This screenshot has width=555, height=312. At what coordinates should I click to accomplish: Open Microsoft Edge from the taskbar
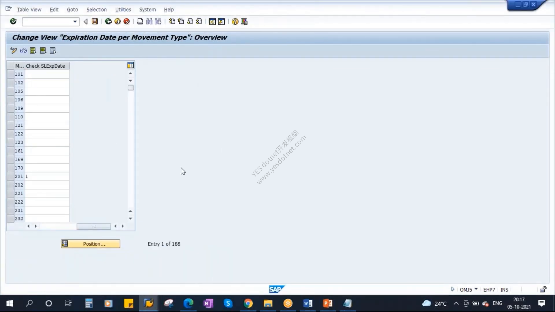coord(188,303)
